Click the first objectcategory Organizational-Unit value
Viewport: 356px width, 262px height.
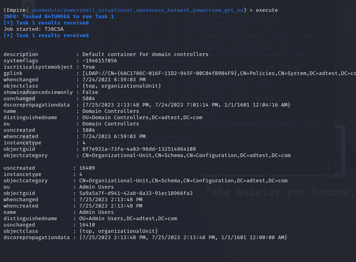click(186, 155)
